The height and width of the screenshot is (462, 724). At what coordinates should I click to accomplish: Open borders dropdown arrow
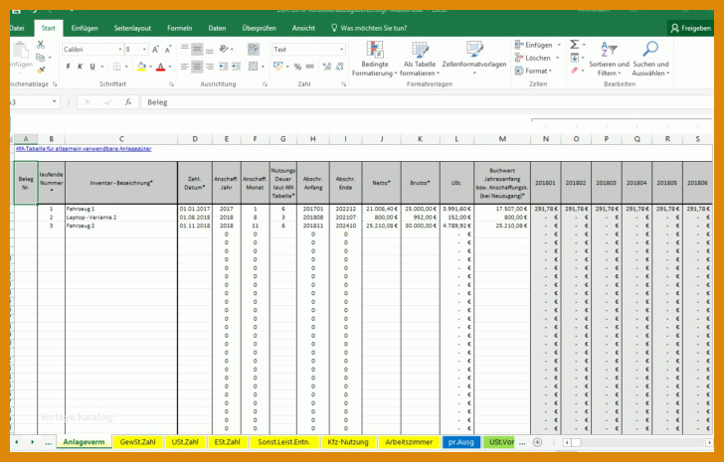click(x=126, y=67)
